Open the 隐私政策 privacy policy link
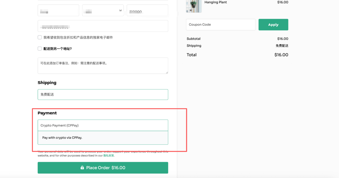 (x=109, y=155)
